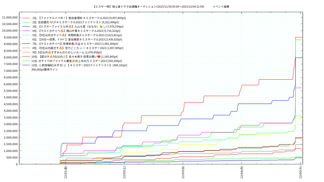Click the 8,000,000 y-axis label
Screen dimensions: 324x182
click(10, 57)
